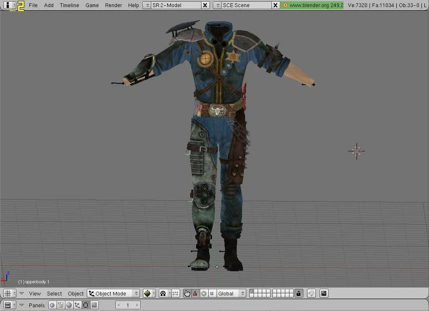This screenshot has width=429, height=311.
Task: Delete the SCE:Scene scene with X
Action: pos(276,5)
